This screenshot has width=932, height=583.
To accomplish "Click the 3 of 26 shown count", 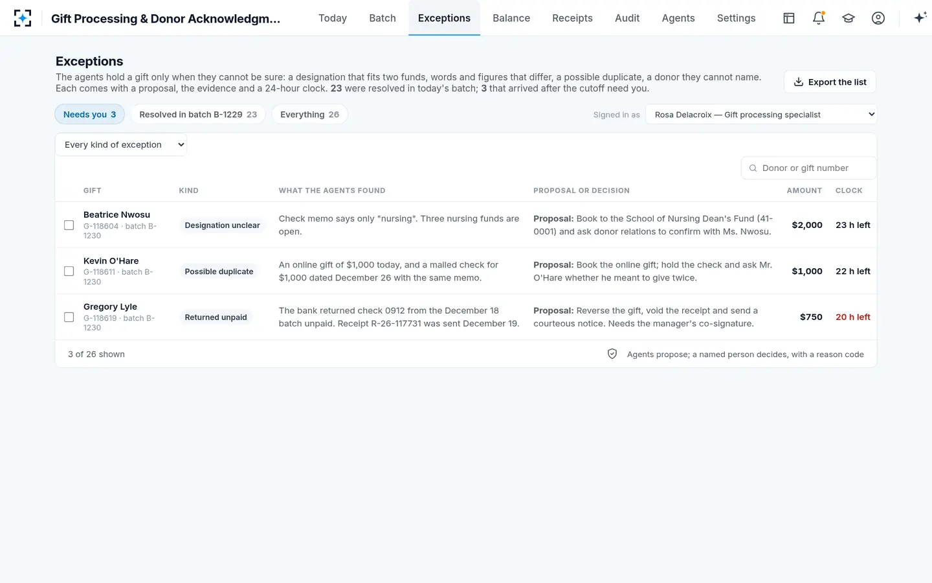I will click(x=96, y=354).
